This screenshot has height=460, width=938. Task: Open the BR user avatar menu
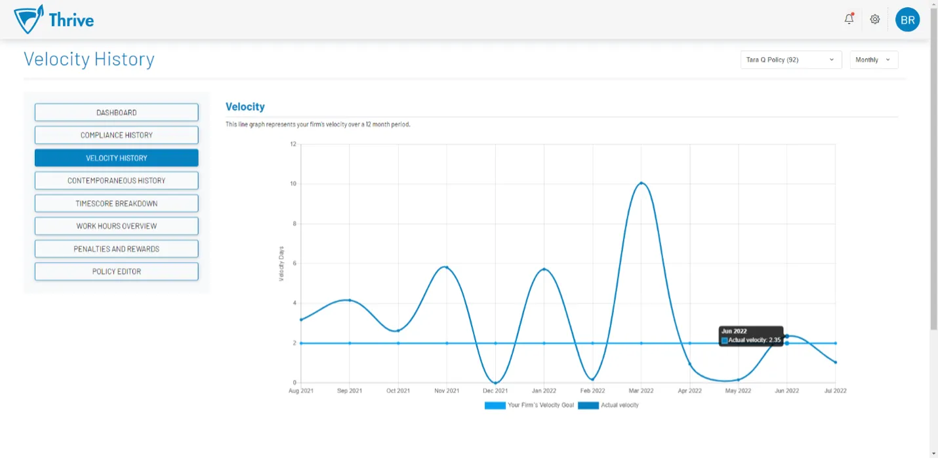click(x=907, y=20)
